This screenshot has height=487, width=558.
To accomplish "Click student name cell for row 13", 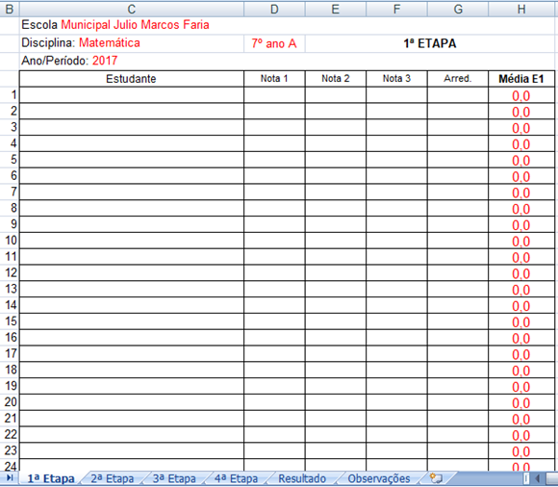I will pos(132,289).
